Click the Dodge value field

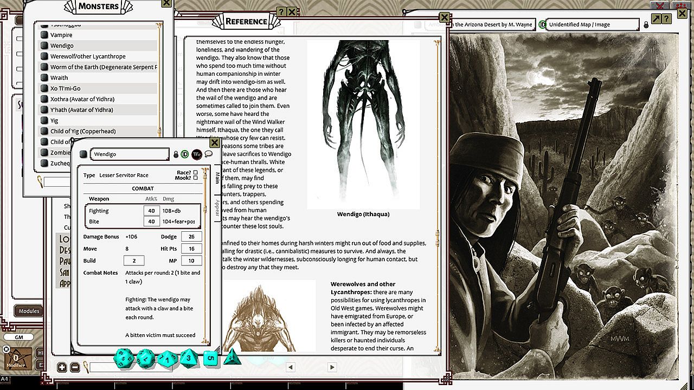click(x=191, y=237)
